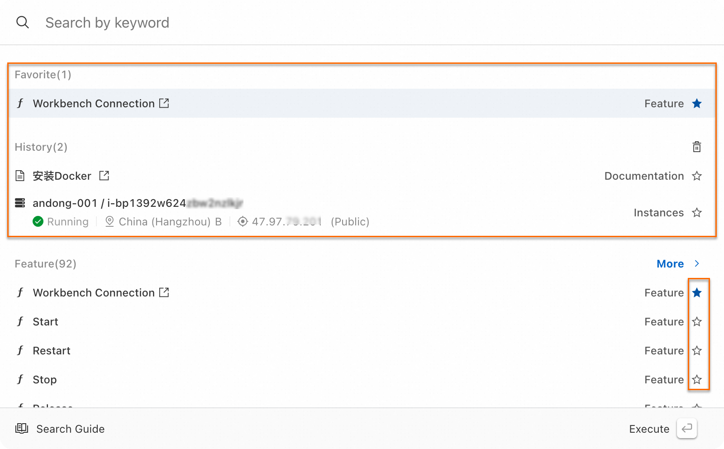Click the More link in Feature section
The width and height of the screenshot is (724, 449).
click(670, 264)
